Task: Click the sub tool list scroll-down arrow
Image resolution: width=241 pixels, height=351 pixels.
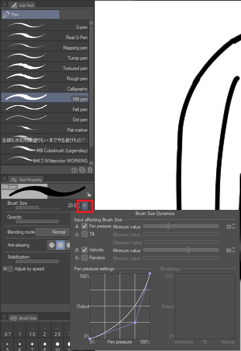Action: (x=91, y=163)
